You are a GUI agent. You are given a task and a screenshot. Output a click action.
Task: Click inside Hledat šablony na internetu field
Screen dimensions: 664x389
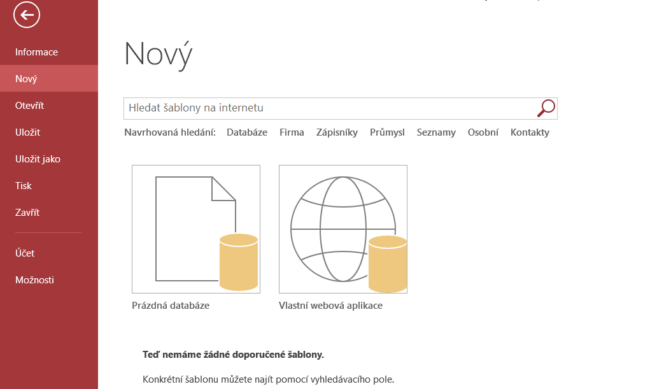[330, 108]
